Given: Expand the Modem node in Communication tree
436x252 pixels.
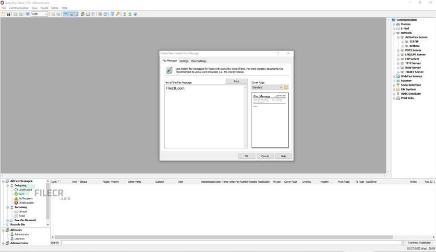Looking at the screenshot, I should (x=394, y=24).
